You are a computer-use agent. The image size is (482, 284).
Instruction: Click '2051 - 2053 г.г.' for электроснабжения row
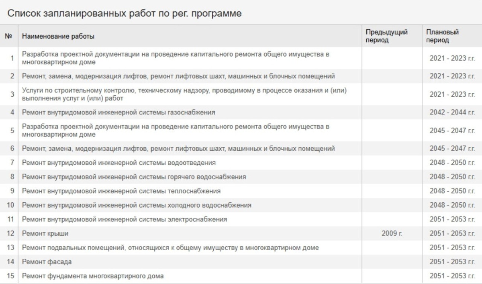[452, 219]
